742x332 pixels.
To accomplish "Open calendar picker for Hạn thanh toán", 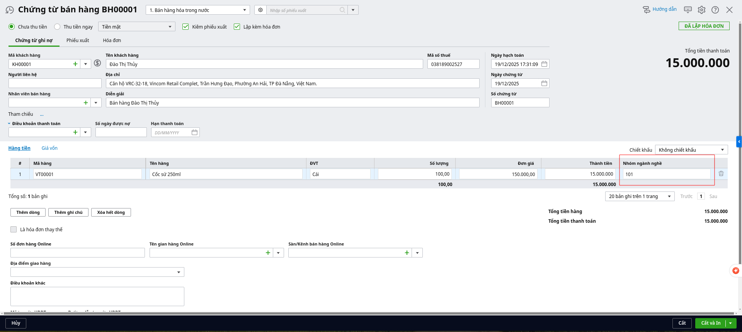I will (x=194, y=132).
